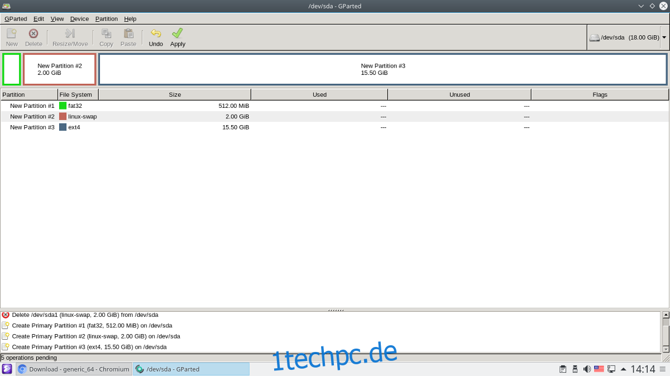
Task: Click the /dev/sda - GParted taskbar entry
Action: point(191,369)
